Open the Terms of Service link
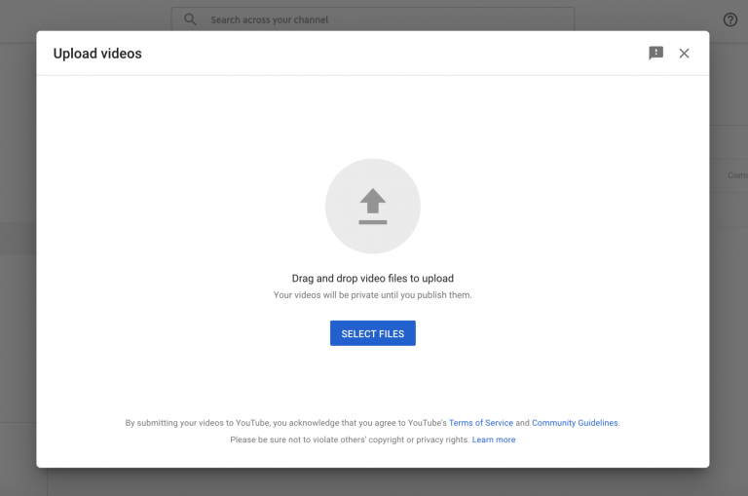Screen dimensions: 748x496 [x=480, y=423]
